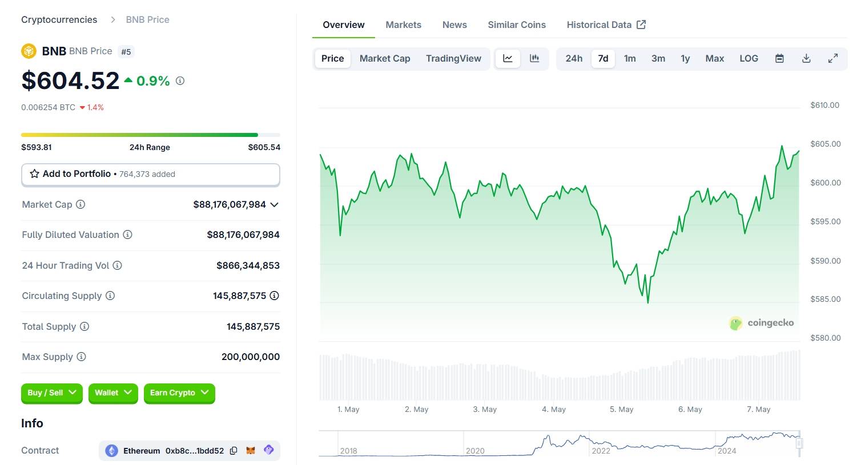Show Total Supply info icon
This screenshot has width=853, height=465.
[85, 326]
